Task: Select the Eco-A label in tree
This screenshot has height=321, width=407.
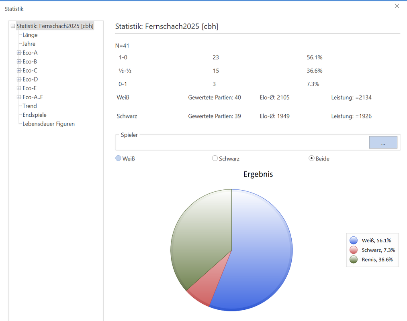Action: pos(30,53)
